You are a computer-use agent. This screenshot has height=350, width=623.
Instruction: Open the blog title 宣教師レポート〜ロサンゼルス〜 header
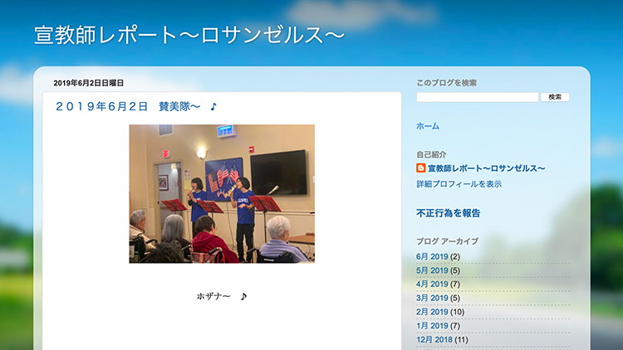click(189, 36)
